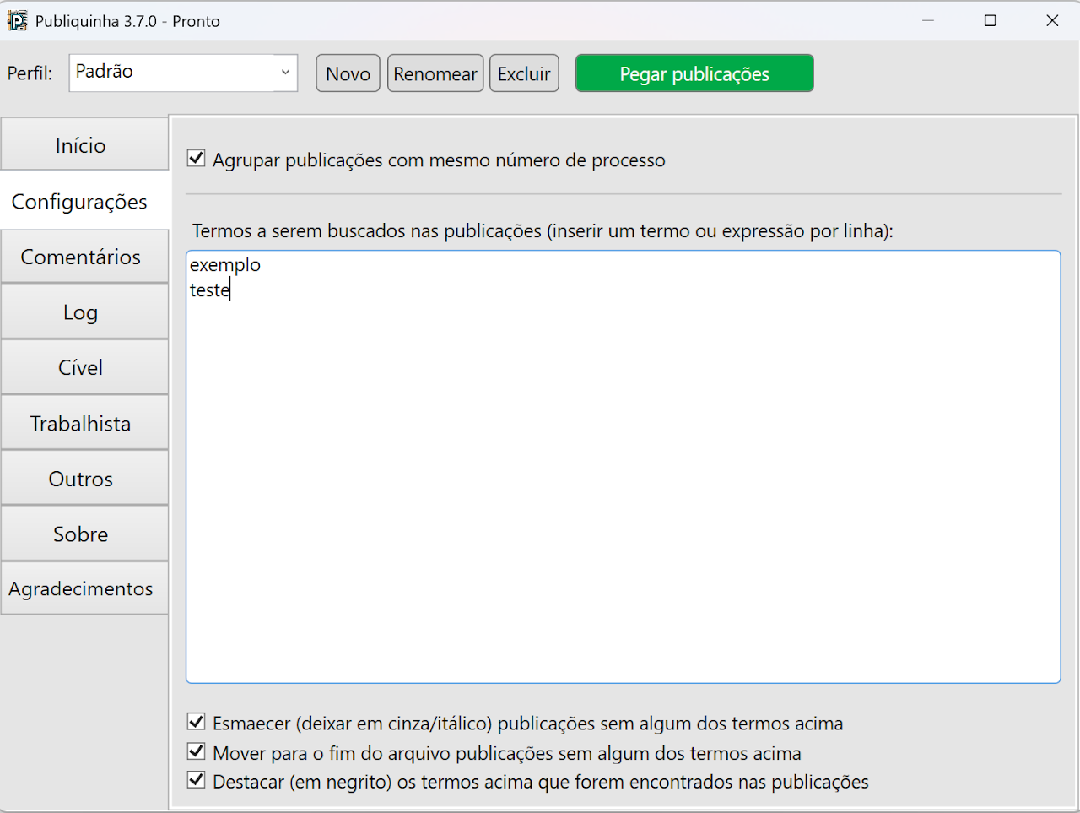Disable Destacar em negrito os termos
Image resolution: width=1080 pixels, height=813 pixels.
pos(196,780)
